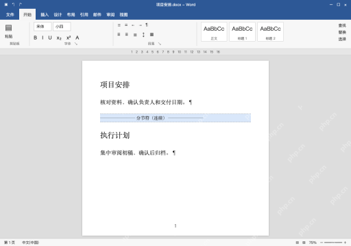
Task: Click the 粘贴 paste clipboard icon
Action: 9,28
